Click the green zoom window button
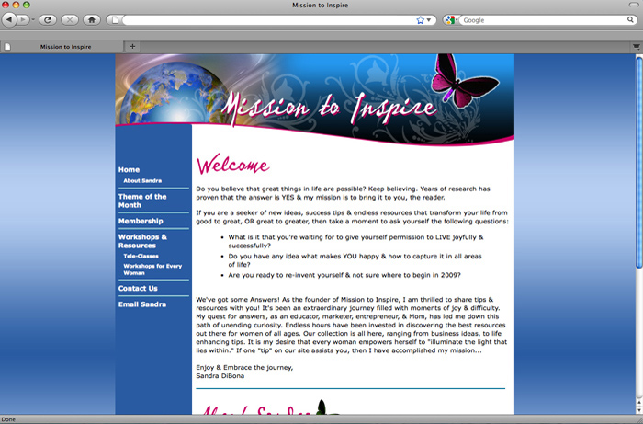Image resolution: width=643 pixels, height=424 pixels. coord(27,5)
